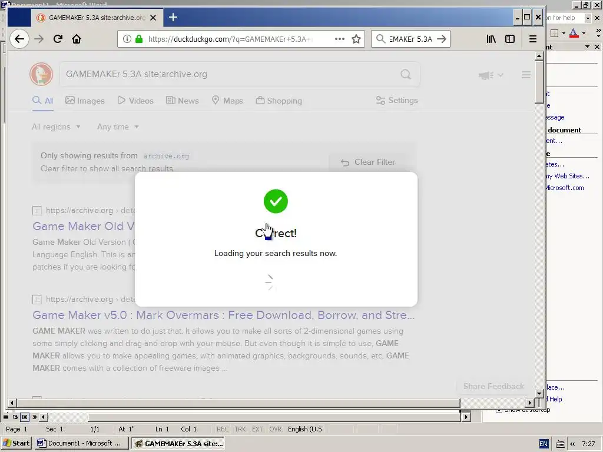
Task: Show site information icon in address bar
Action: coord(127,39)
